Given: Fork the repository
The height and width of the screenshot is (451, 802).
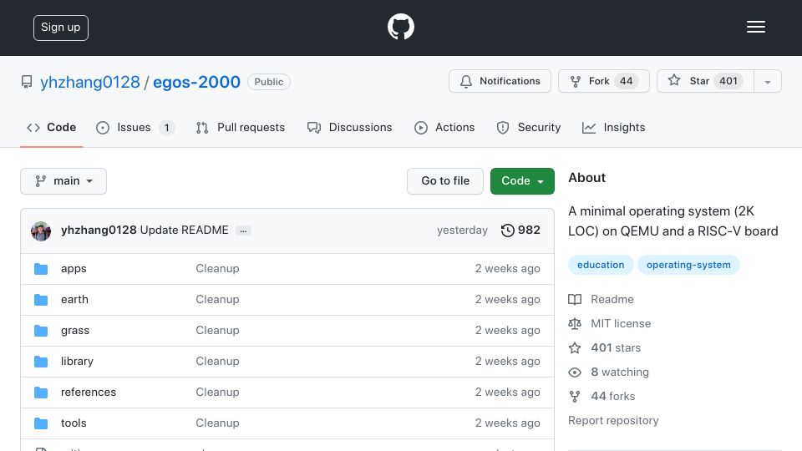Looking at the screenshot, I should click(603, 81).
